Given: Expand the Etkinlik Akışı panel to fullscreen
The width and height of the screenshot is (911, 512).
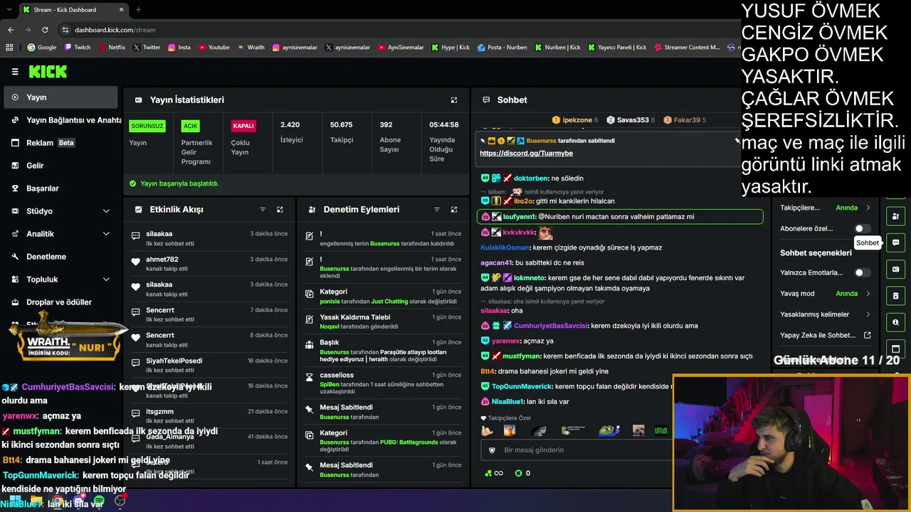Looking at the screenshot, I should [x=280, y=210].
